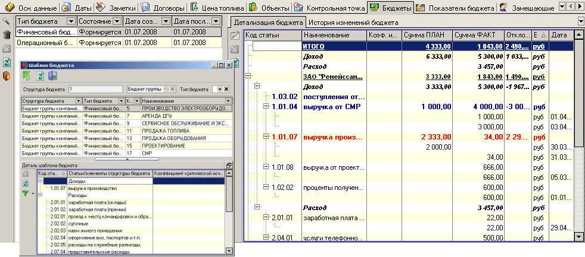This screenshot has height=257, width=585.
Task: Open the Контрольная точка tab
Action: click(330, 8)
